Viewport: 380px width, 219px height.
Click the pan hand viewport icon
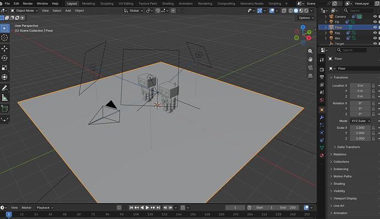tap(310, 60)
